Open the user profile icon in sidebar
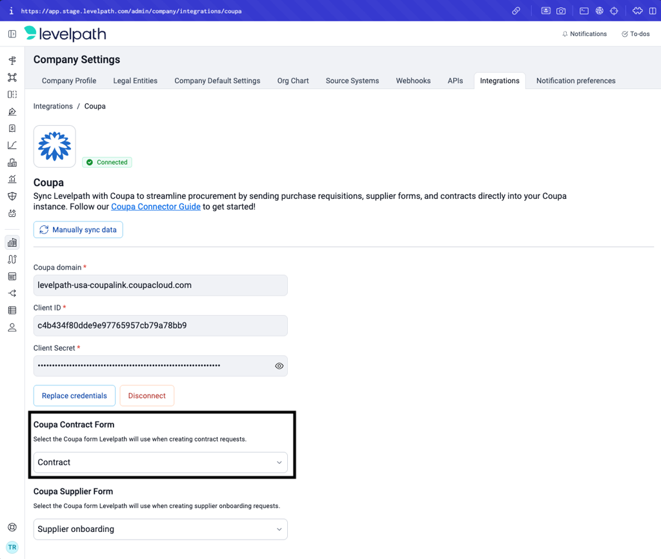Screen dimensions: 661x559 coord(12,327)
